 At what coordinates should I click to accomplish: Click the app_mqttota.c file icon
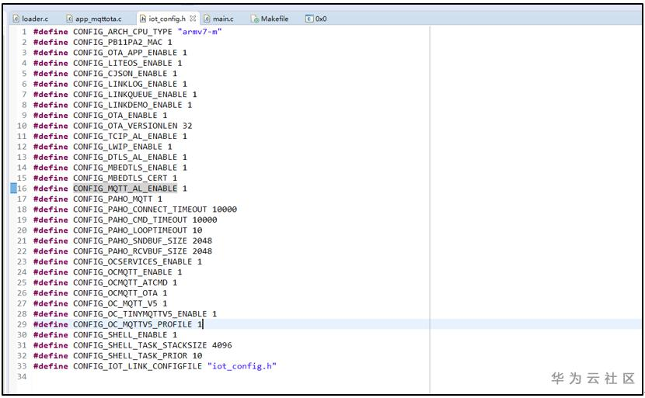69,19
